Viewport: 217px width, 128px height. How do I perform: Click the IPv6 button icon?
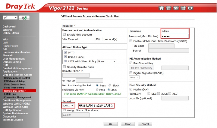[x=24, y=18]
